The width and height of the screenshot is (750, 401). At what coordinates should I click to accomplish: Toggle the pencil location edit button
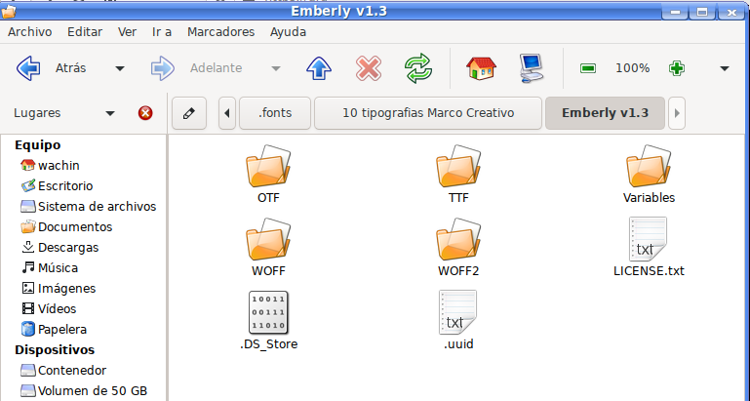coord(189,113)
